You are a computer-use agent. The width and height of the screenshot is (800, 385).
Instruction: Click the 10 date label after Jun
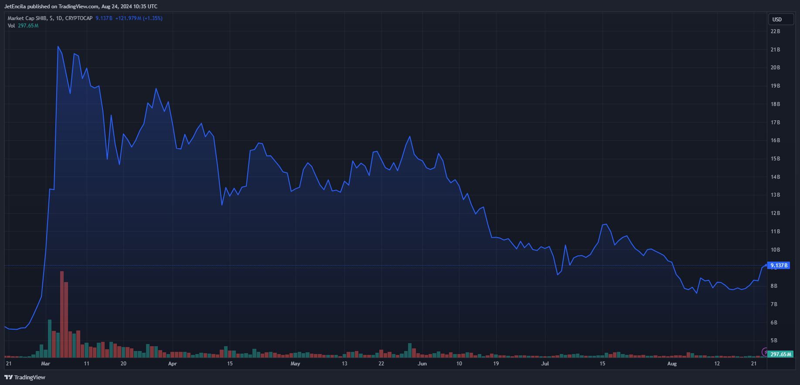[x=459, y=364]
